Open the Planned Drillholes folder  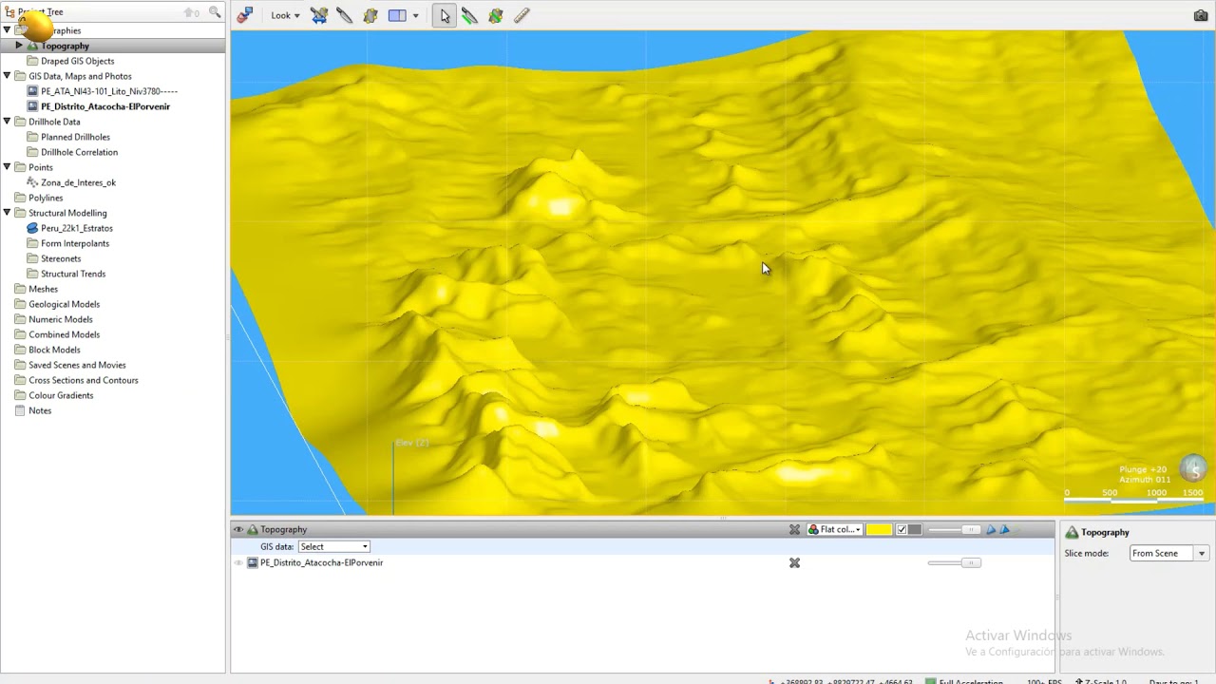75,137
